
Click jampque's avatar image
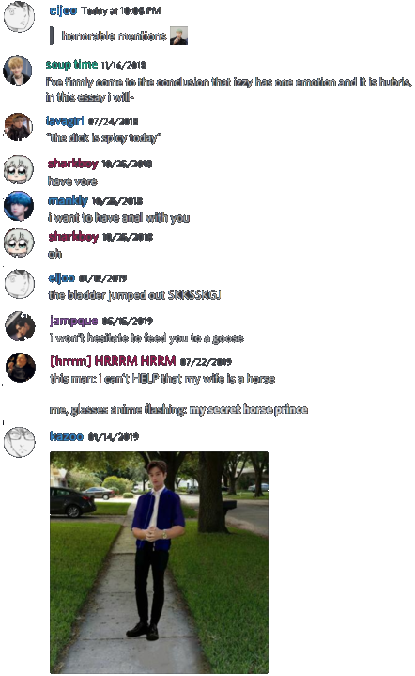click(20, 326)
